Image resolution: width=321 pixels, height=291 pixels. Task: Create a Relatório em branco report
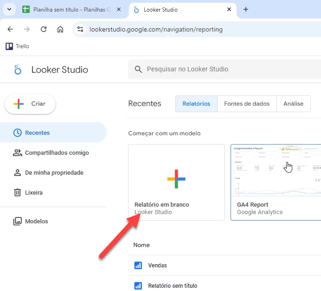point(176,182)
